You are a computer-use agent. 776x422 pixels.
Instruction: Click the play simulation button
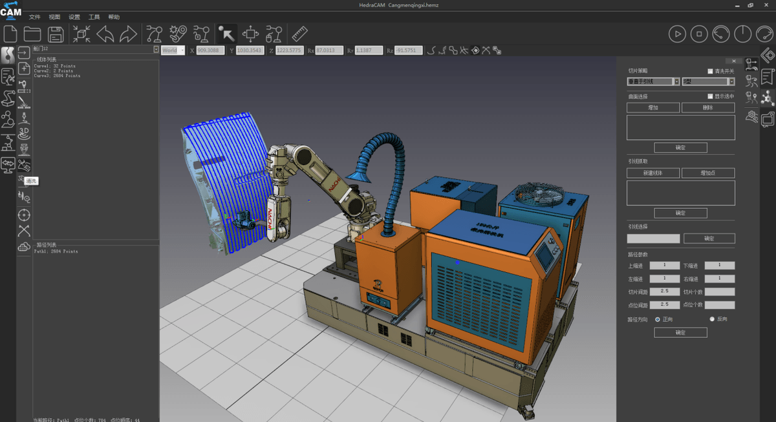pos(677,34)
